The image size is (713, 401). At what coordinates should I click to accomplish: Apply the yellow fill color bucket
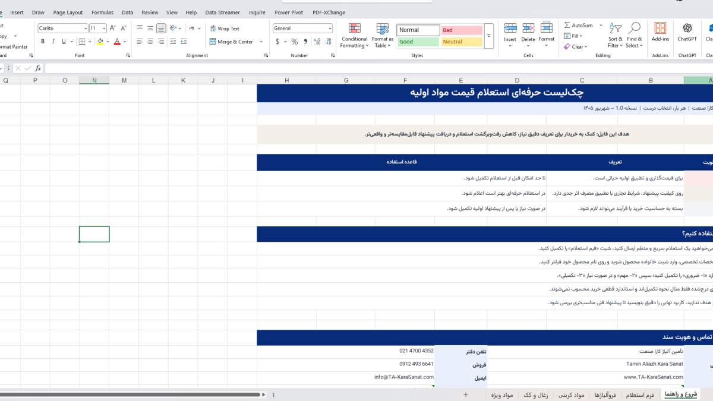tap(100, 42)
